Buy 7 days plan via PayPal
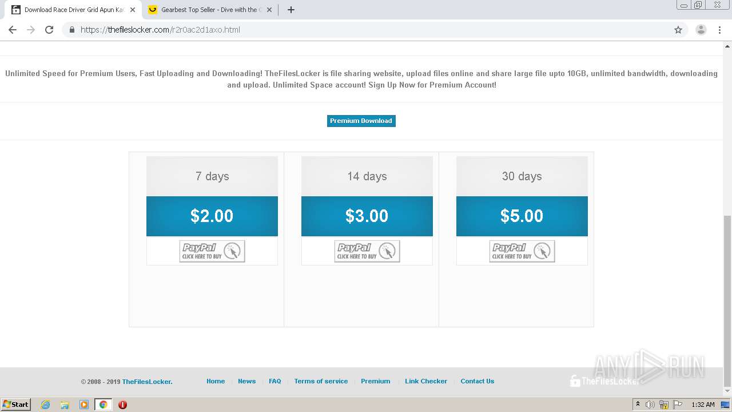 click(x=212, y=251)
